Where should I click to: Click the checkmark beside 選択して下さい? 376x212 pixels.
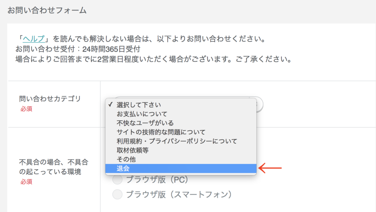pos(110,105)
